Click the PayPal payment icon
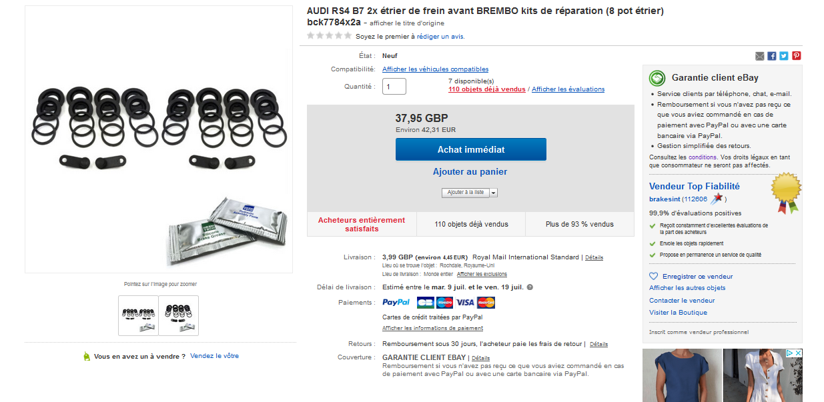 coord(396,302)
